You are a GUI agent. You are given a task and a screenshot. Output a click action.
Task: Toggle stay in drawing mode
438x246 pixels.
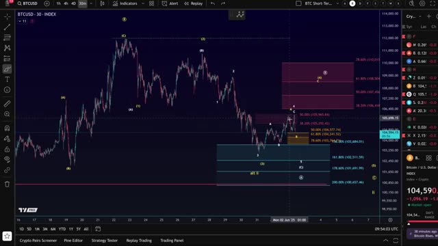tap(8, 139)
